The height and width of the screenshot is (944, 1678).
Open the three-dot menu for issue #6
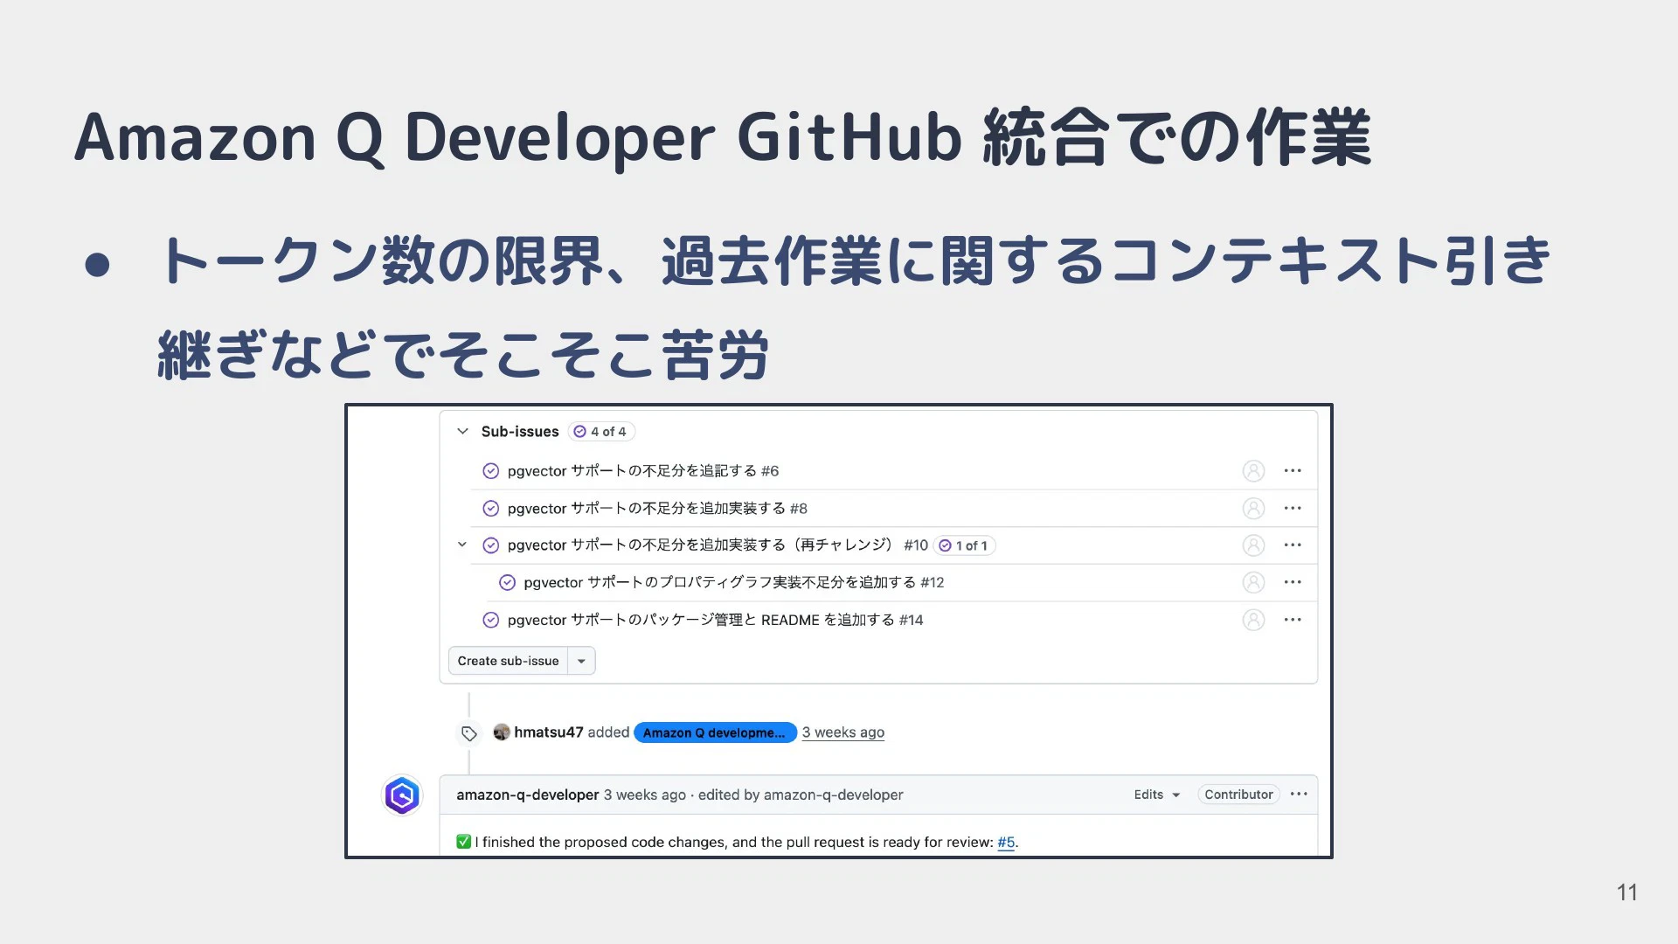[1293, 470]
